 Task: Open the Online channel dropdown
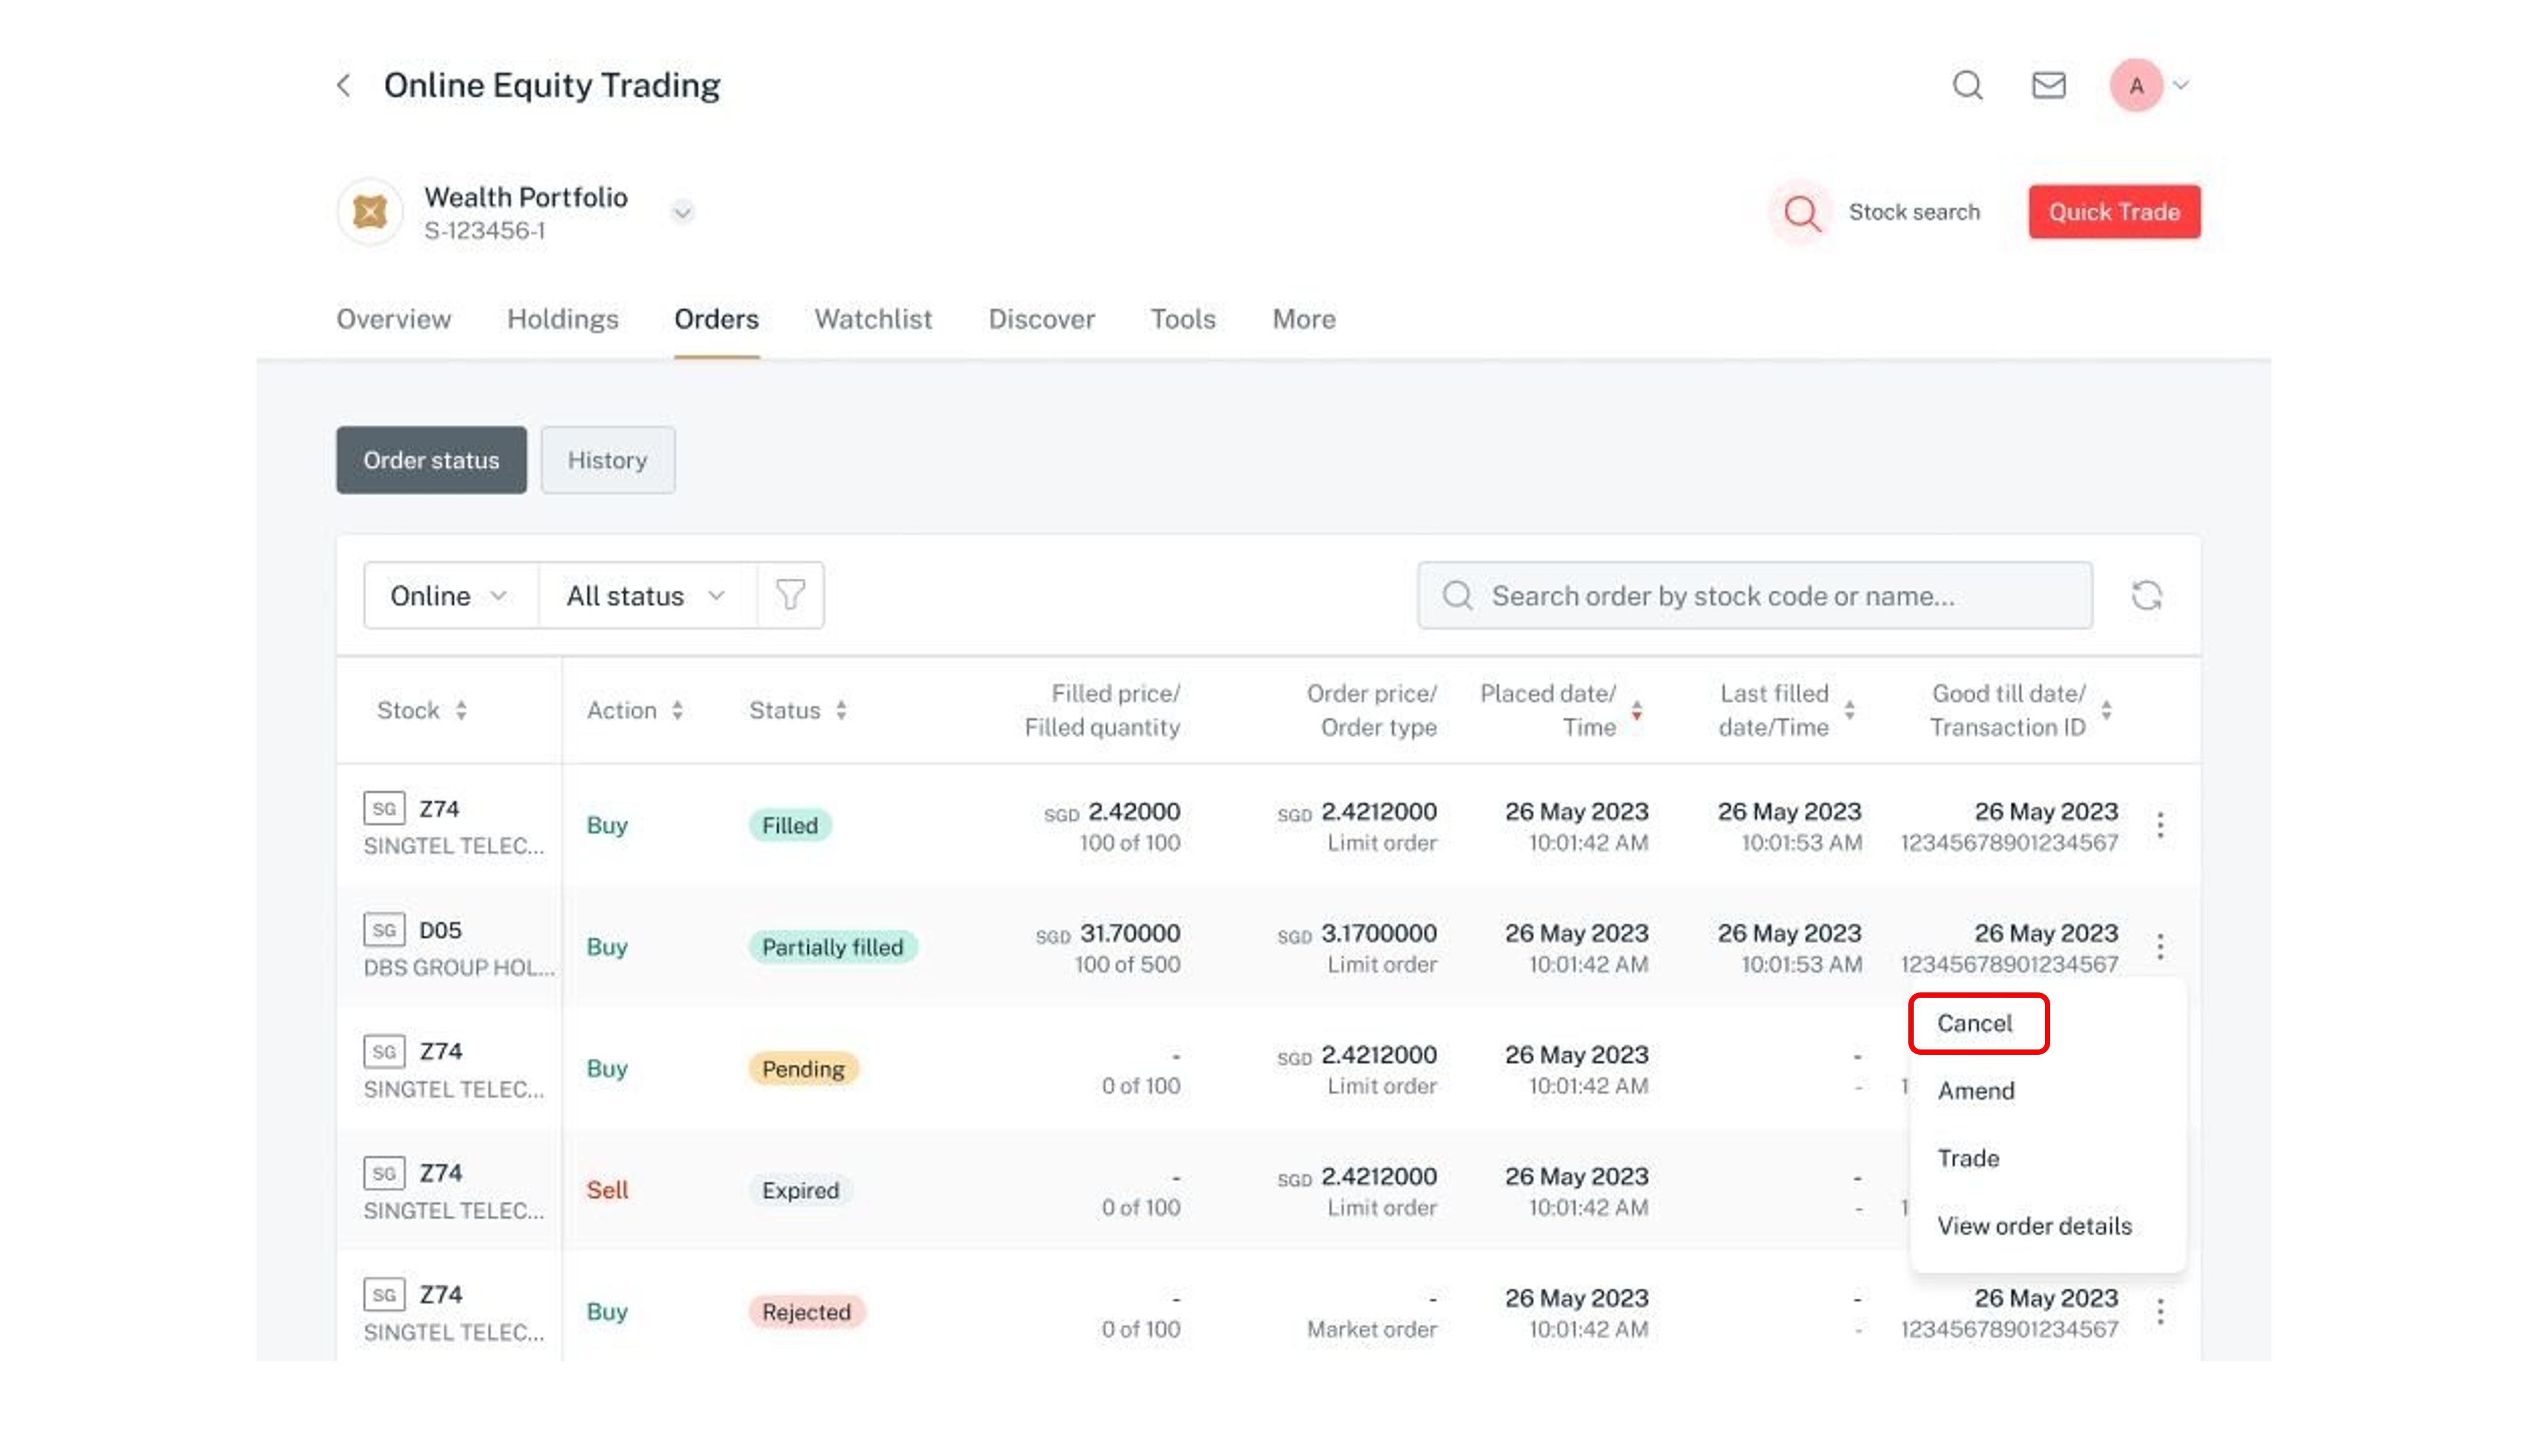point(450,596)
